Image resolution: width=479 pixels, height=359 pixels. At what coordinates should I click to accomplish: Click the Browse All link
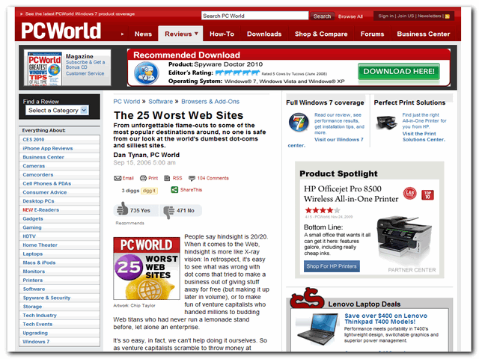(x=350, y=16)
